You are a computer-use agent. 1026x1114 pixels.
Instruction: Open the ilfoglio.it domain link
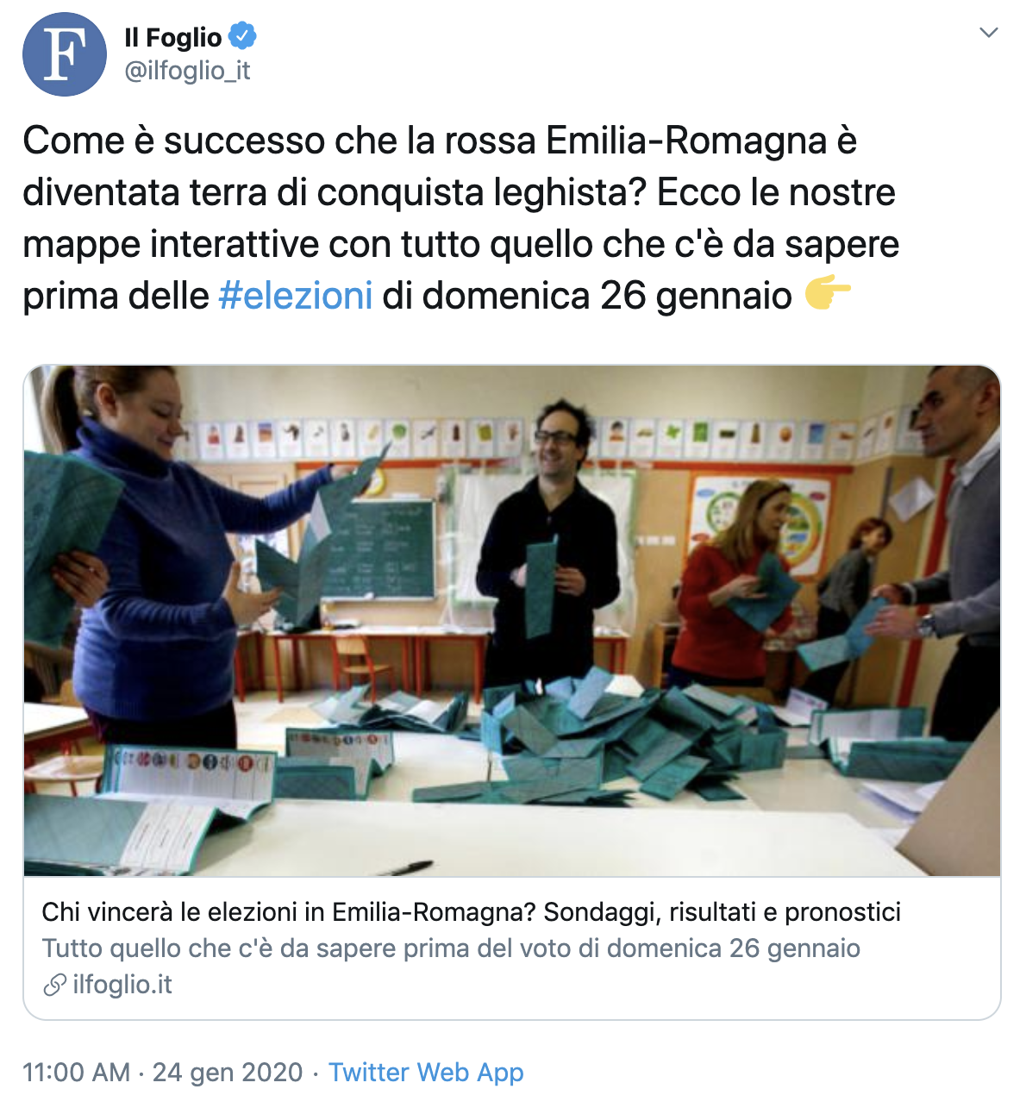pyautogui.click(x=122, y=985)
